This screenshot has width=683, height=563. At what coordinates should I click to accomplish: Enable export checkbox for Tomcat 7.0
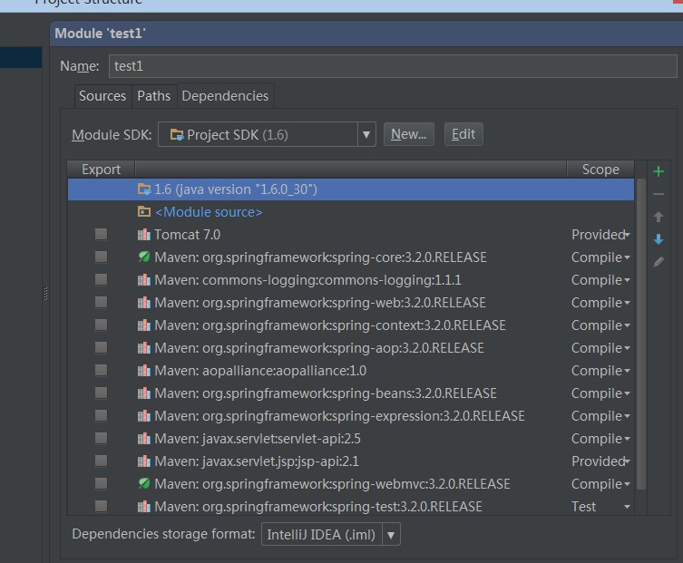tap(101, 235)
